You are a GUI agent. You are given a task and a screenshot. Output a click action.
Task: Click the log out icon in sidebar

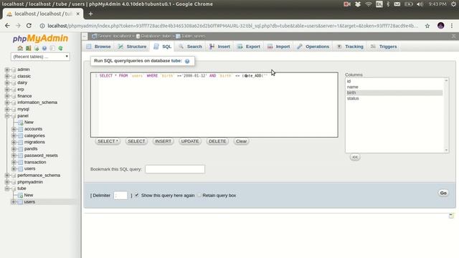tap(29, 48)
